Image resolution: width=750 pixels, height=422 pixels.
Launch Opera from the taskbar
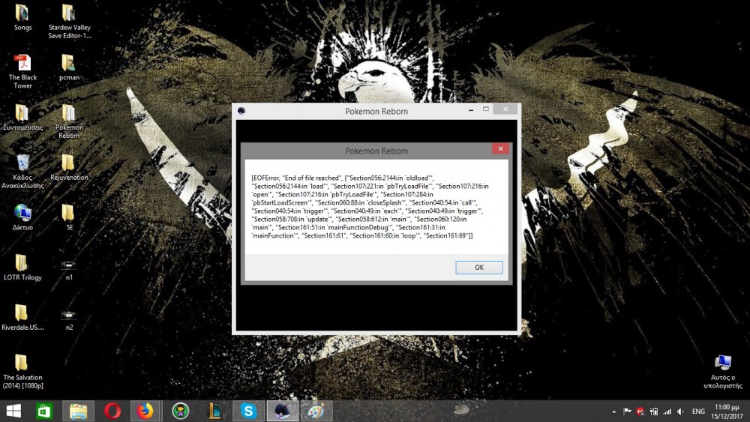(x=112, y=411)
